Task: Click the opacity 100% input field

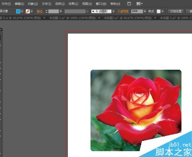Action: pos(137,11)
